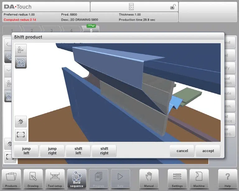The width and height of the screenshot is (239, 191).
Task: Click Thickness:1.00 text
Action: 130,15
